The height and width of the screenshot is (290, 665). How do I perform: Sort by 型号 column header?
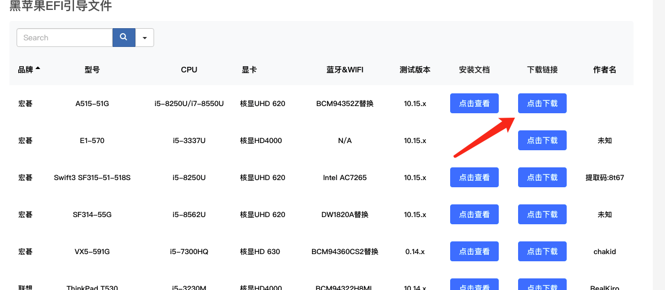92,70
